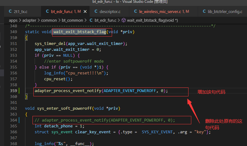The width and height of the screenshot is (247, 146).
Task: Click on 'sys_timer_del' call on line 351
Action: click(50, 44)
